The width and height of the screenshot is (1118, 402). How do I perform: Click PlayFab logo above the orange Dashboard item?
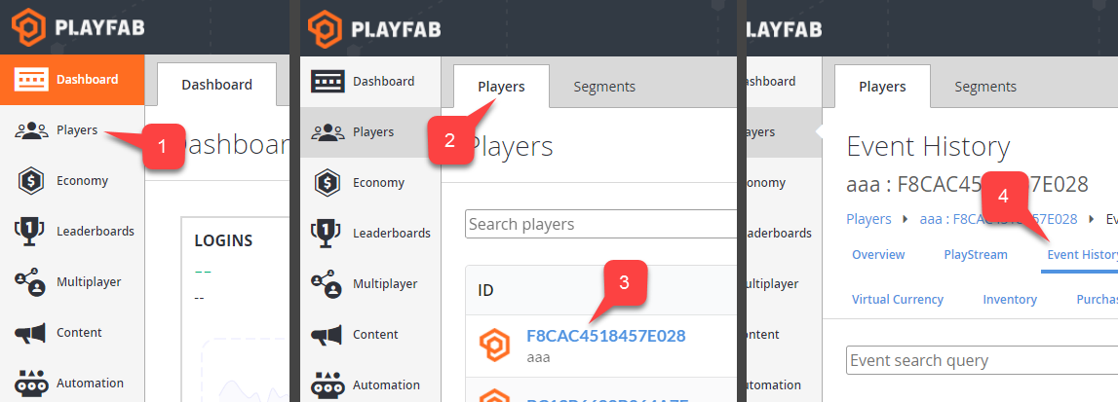(x=78, y=28)
